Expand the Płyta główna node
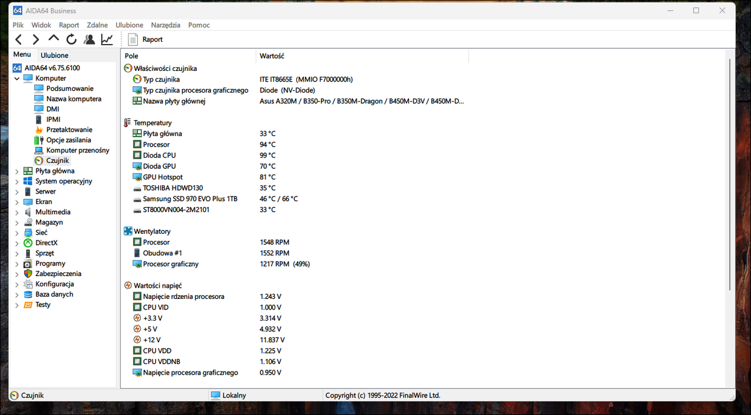Viewport: 751px width, 415px height. pyautogui.click(x=16, y=171)
